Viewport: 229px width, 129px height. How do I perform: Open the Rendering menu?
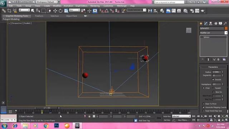(95, 6)
